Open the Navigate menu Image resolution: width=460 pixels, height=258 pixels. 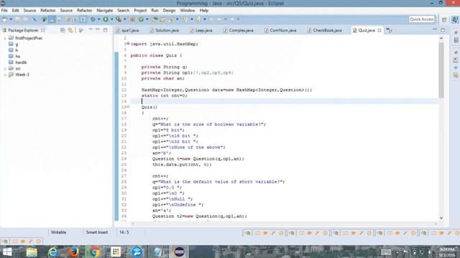point(104,10)
